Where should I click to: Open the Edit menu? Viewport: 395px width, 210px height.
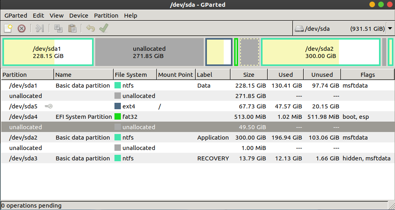pyautogui.click(x=38, y=16)
